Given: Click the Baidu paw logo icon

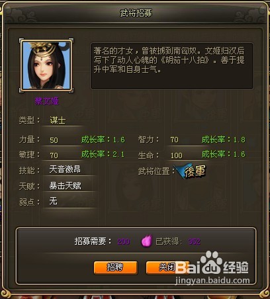Looking at the screenshot, I should pos(211,263).
